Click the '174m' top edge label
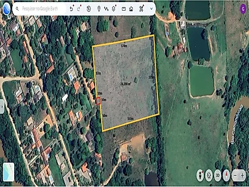The width and height of the screenshot is (249, 187). click(124, 46)
